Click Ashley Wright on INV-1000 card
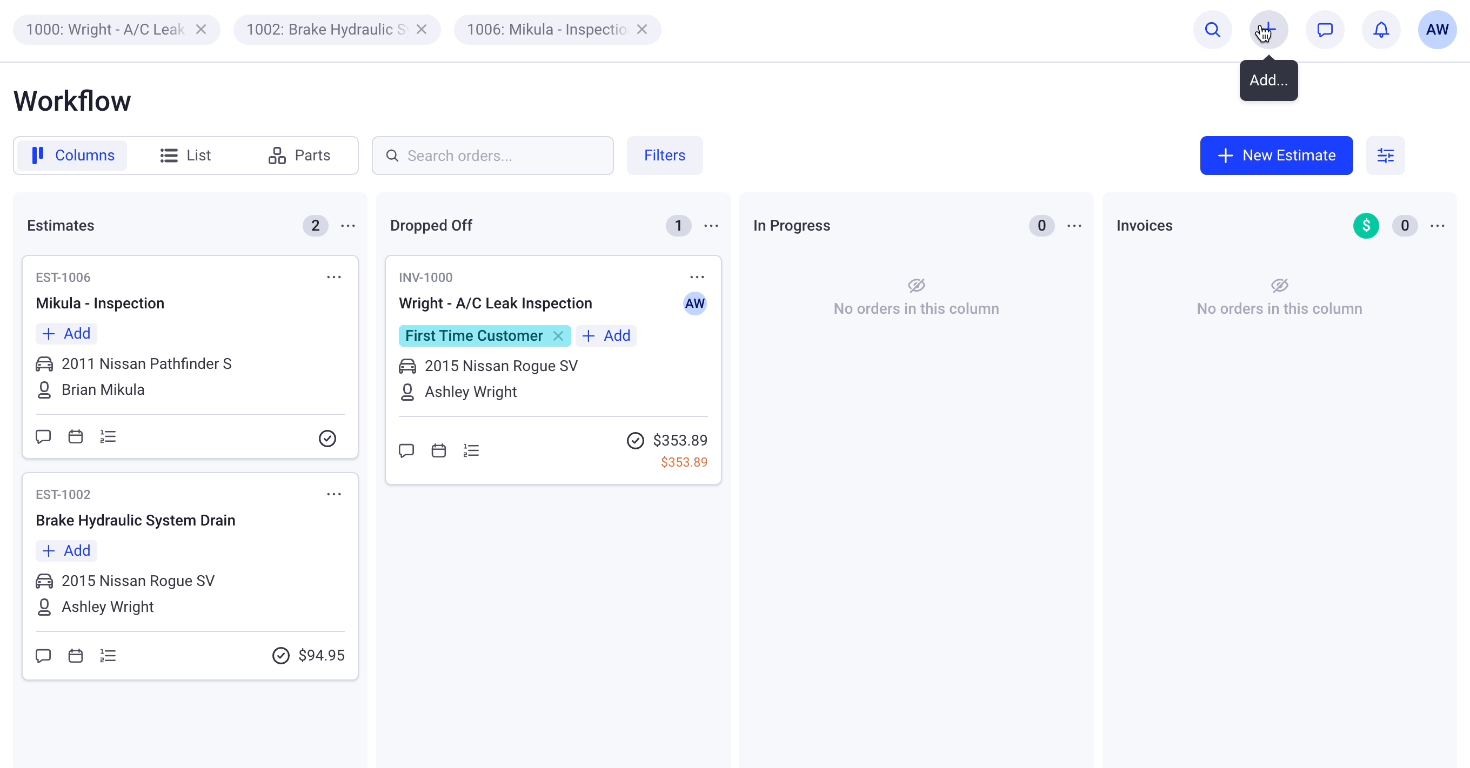 pyautogui.click(x=471, y=392)
